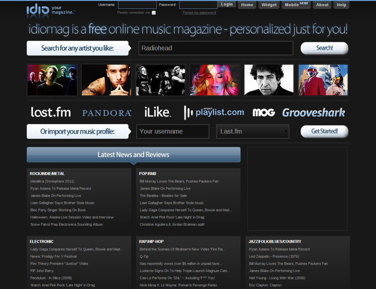Image resolution: width=376 pixels, height=289 pixels.
Task: Choose the Grooveshark service logo
Action: point(314,112)
